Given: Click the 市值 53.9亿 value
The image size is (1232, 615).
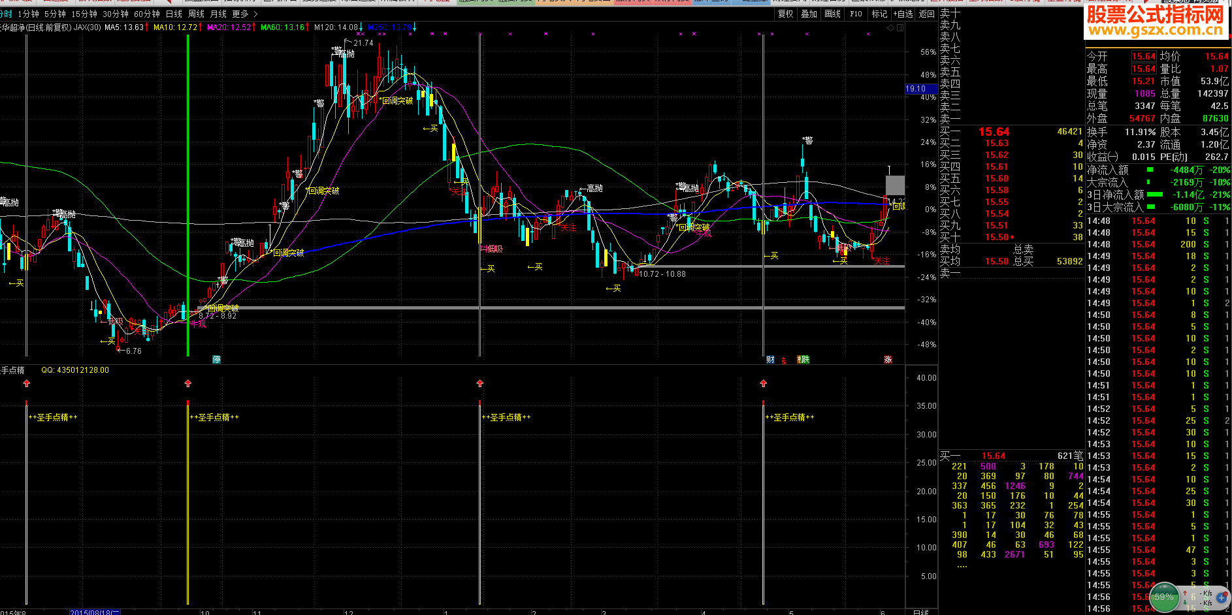Looking at the screenshot, I should click(x=1215, y=82).
